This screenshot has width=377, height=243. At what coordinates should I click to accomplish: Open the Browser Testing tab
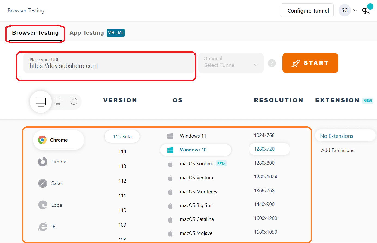[x=35, y=33]
